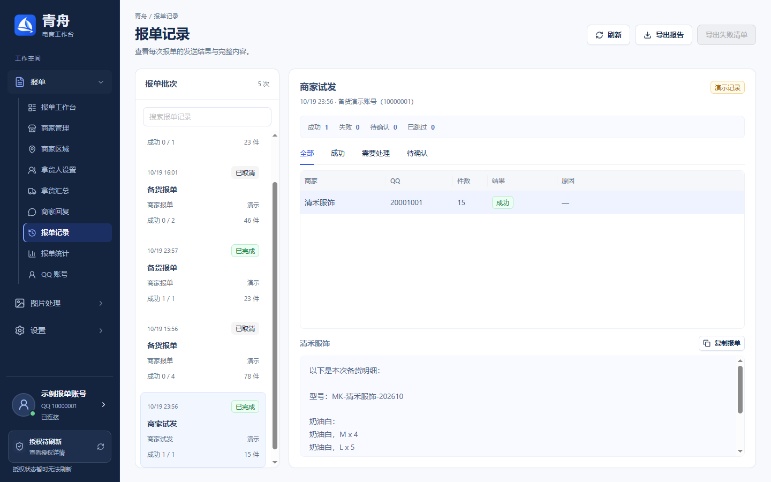The height and width of the screenshot is (482, 771).
Task: Expand the 图片处理 section chevron
Action: tap(101, 303)
